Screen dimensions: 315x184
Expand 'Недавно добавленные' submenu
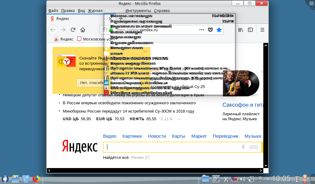pyautogui.click(x=169, y=43)
